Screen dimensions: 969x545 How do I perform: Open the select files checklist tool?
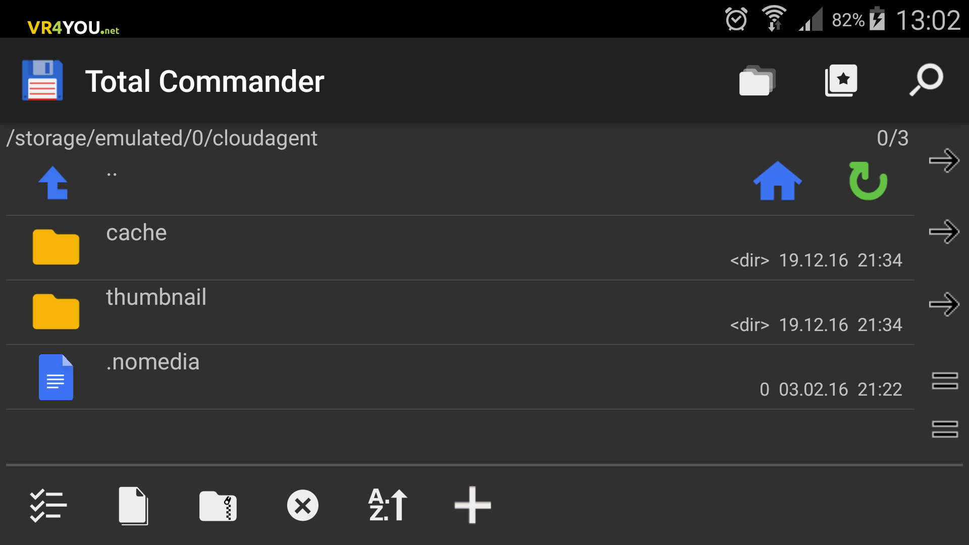[x=48, y=506]
